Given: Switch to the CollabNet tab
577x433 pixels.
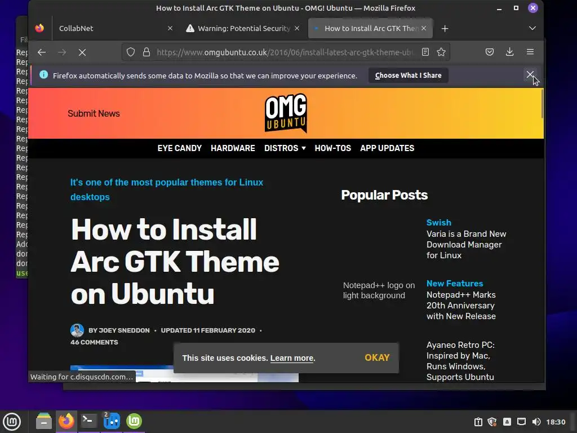Looking at the screenshot, I should pyautogui.click(x=109, y=28).
